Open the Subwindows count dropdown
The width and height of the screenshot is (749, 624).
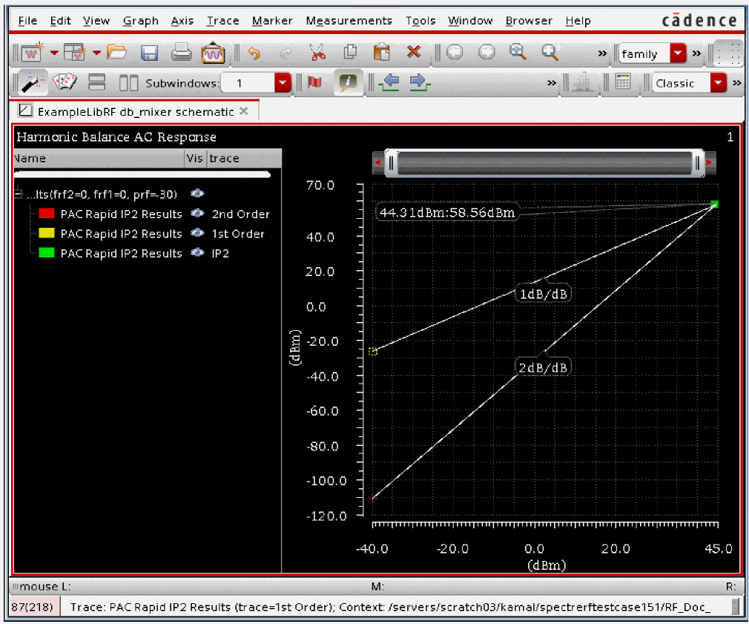click(x=283, y=83)
